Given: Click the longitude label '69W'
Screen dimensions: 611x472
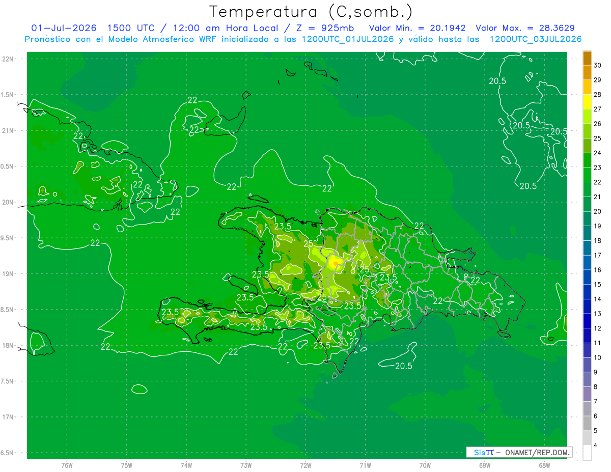Looking at the screenshot, I should pos(485,465).
